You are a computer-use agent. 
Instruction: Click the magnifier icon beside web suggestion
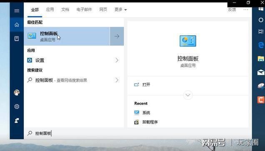[30, 80]
